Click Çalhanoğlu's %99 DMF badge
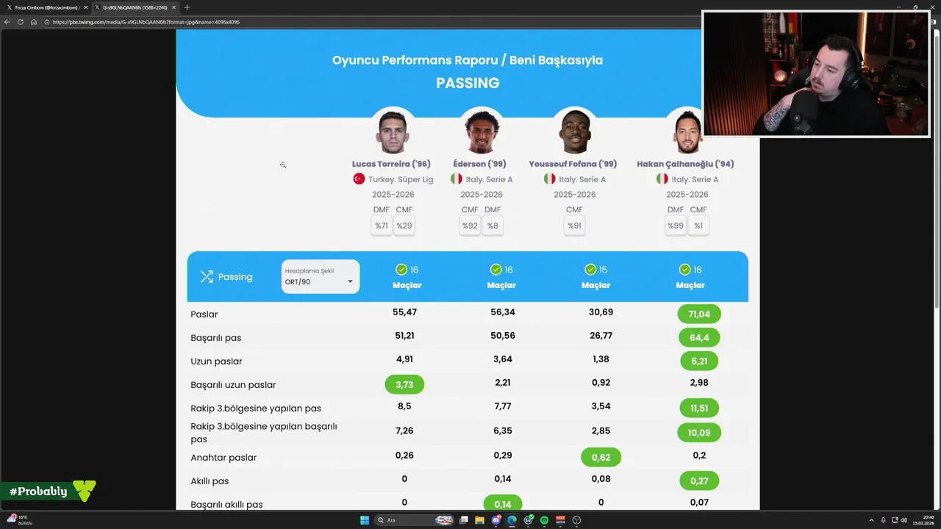The height and width of the screenshot is (529, 941). click(x=676, y=226)
